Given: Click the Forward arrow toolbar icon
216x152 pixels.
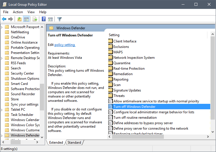Looking at the screenshot, I should pyautogui.click(x=11, y=19).
